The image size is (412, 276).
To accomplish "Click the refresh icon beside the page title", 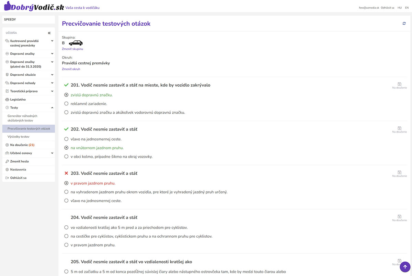I will 404,23.
